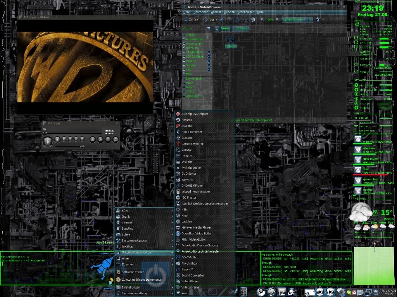The height and width of the screenshot is (297, 397).
Task: Click the MPlayer stop button
Action: coord(57,139)
